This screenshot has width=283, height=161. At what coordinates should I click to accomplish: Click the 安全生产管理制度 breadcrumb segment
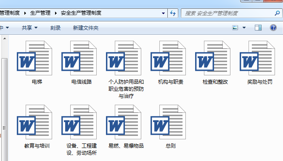point(81,13)
